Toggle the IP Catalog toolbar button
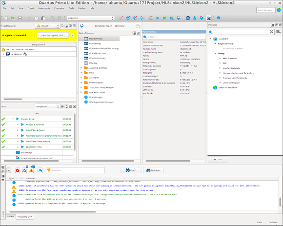 pos(209,18)
